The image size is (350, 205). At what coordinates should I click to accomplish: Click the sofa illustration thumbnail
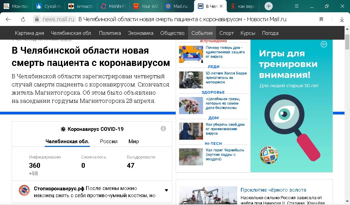191,54
